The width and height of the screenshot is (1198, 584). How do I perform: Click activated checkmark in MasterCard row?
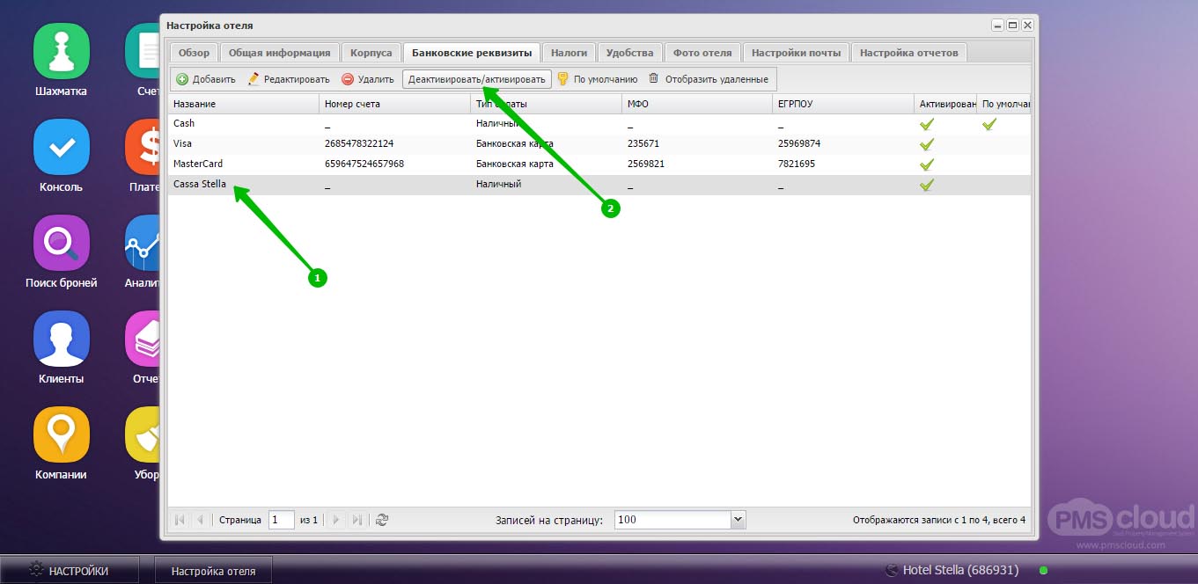(926, 164)
